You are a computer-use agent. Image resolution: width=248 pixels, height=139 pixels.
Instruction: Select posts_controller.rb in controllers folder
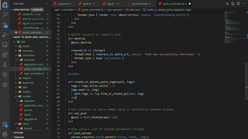(x=31, y=69)
